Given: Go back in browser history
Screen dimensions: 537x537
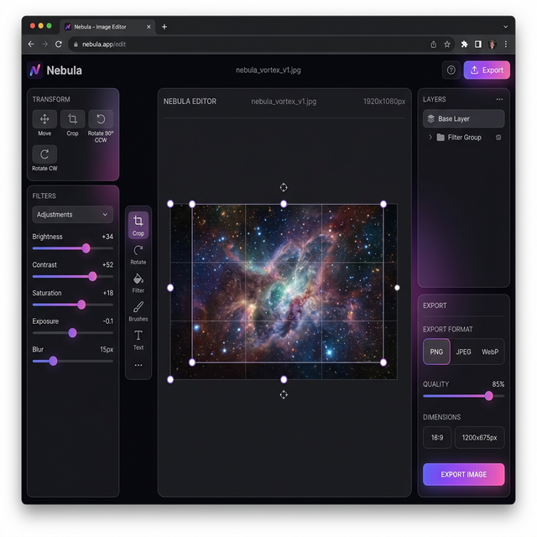Looking at the screenshot, I should [31, 44].
